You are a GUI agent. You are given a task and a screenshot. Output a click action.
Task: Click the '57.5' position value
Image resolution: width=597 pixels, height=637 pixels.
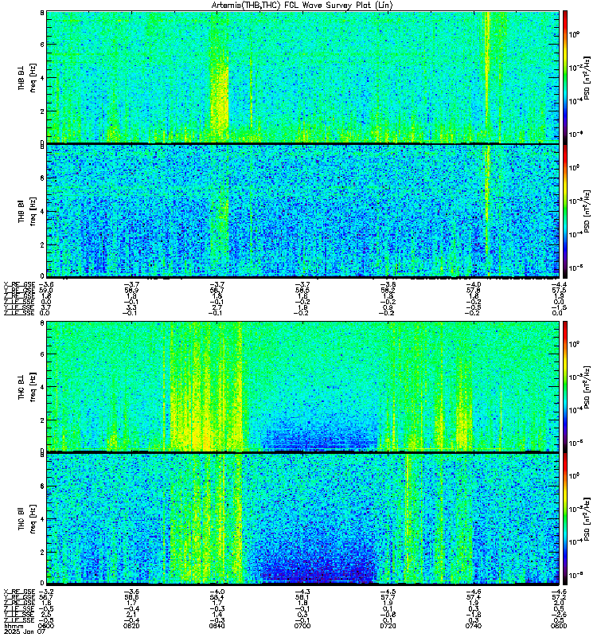(560, 290)
